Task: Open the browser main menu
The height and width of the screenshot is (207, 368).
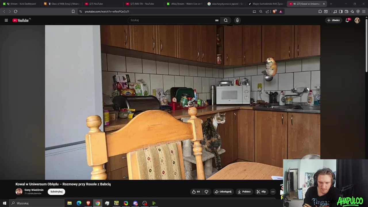Action: pos(364,11)
